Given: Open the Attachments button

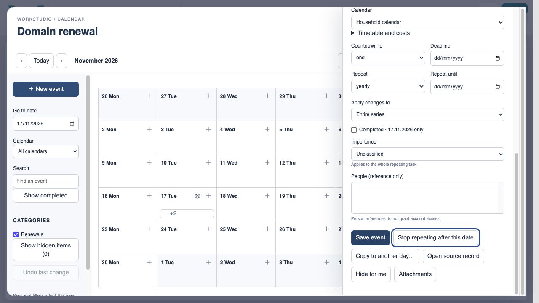Looking at the screenshot, I should [x=415, y=274].
